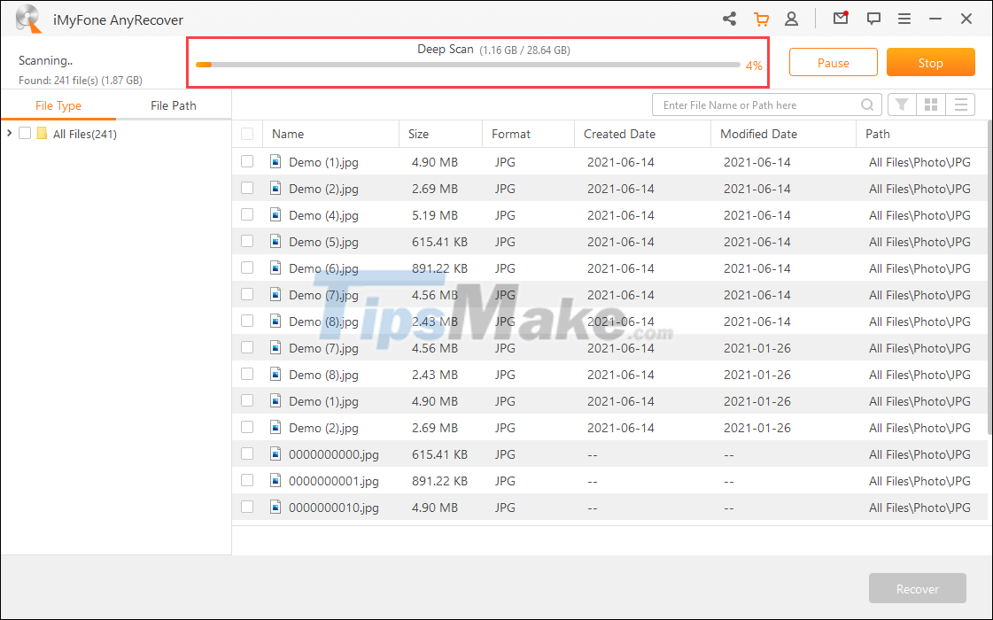The height and width of the screenshot is (620, 993).
Task: Pause the deep scan
Action: 833,62
